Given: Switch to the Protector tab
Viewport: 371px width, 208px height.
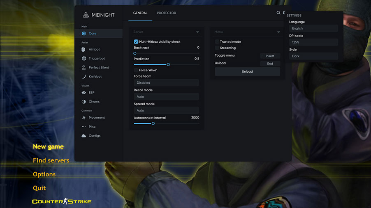Looking at the screenshot, I should coord(167,13).
